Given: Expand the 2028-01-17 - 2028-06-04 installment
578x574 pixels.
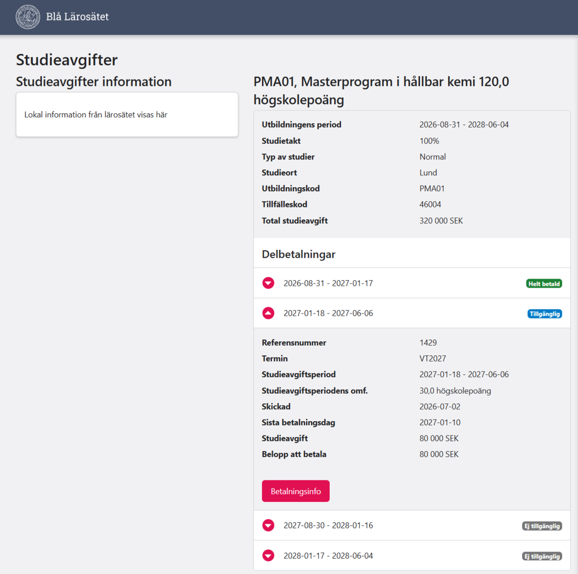Looking at the screenshot, I should click(268, 555).
